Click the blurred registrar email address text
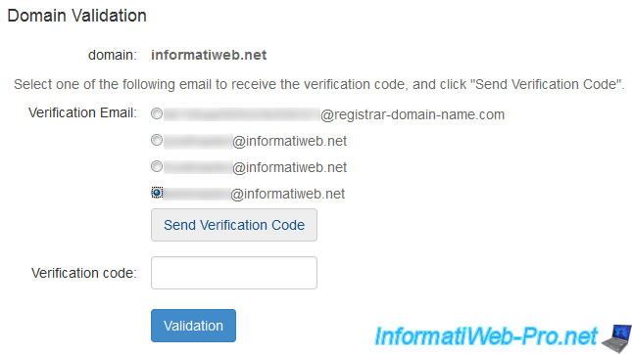This screenshot has height=354, width=632. click(242, 114)
